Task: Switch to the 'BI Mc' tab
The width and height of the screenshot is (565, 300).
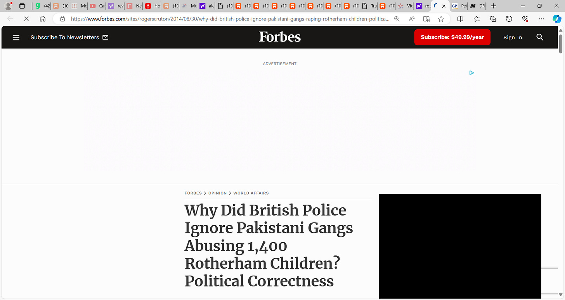Action: (x=79, y=6)
